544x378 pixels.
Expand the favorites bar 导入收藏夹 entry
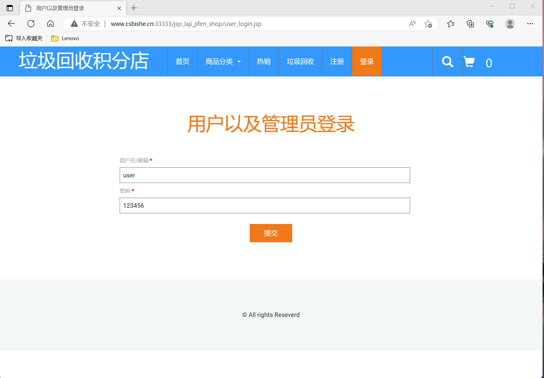tap(24, 38)
